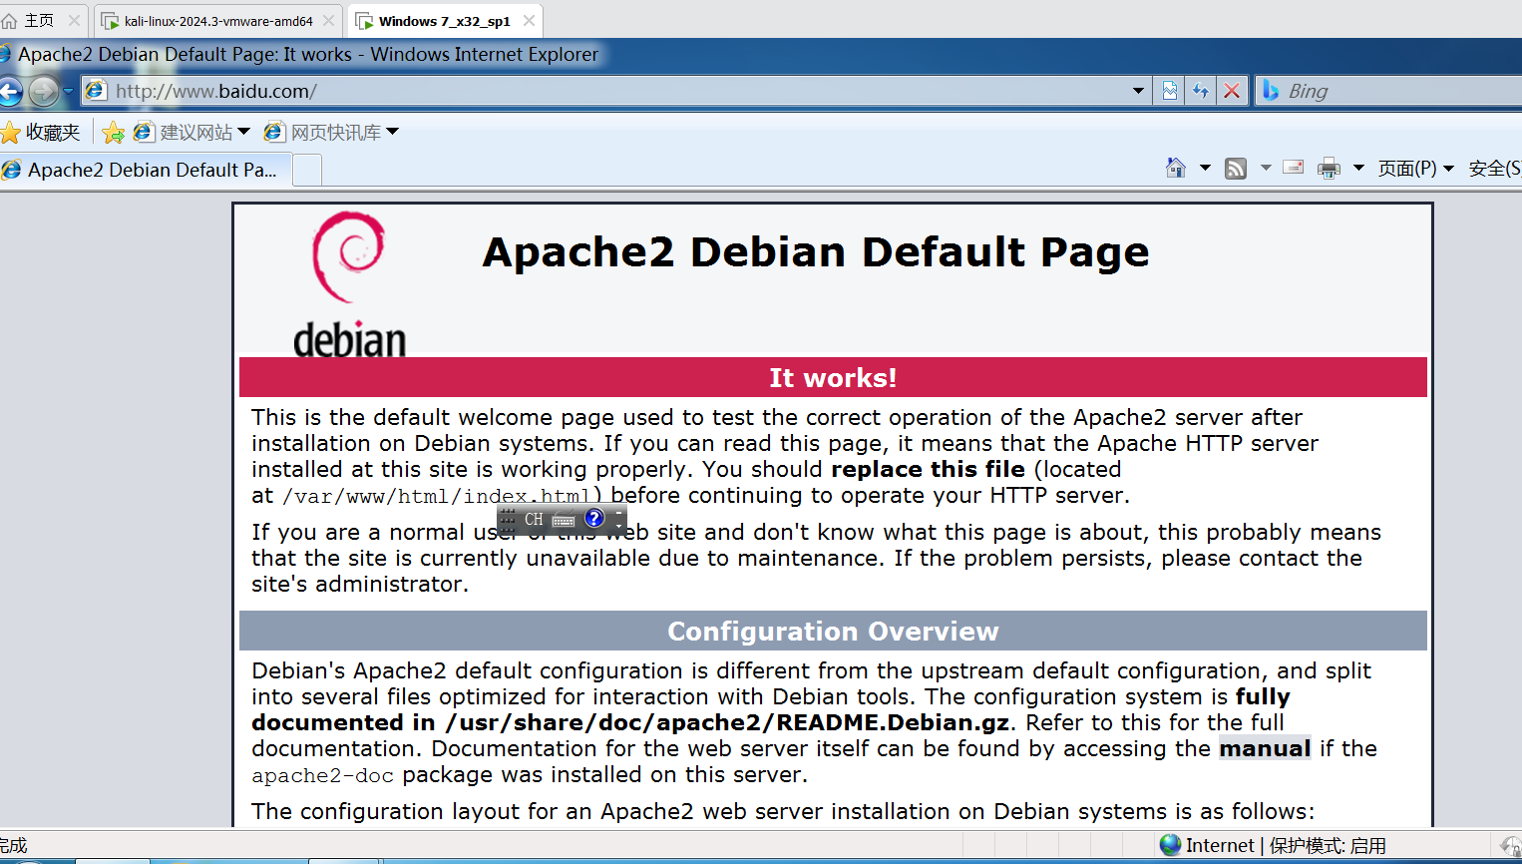Switch to kali-linux-2024.3-vmware-amd64 VM tab
Screen dimensions: 1522x864
(217, 21)
